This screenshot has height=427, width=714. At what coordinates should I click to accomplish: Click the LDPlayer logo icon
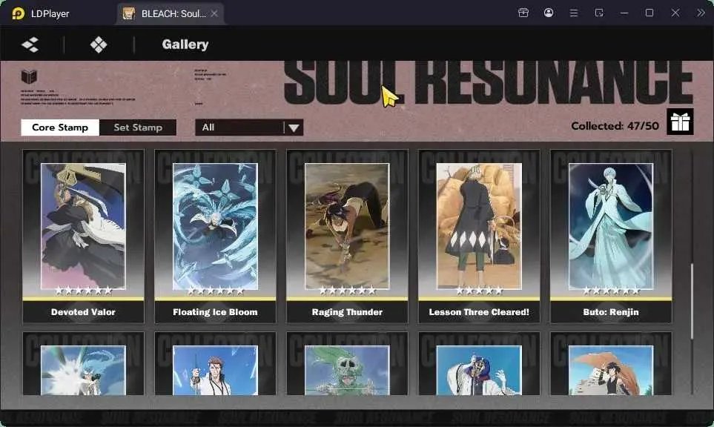point(19,13)
